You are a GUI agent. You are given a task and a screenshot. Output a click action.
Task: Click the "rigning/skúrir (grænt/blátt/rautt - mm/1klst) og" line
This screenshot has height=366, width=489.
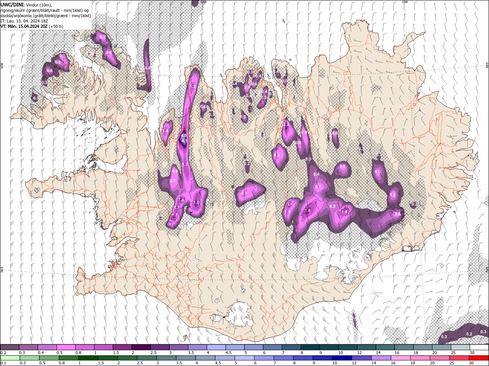(45, 10)
